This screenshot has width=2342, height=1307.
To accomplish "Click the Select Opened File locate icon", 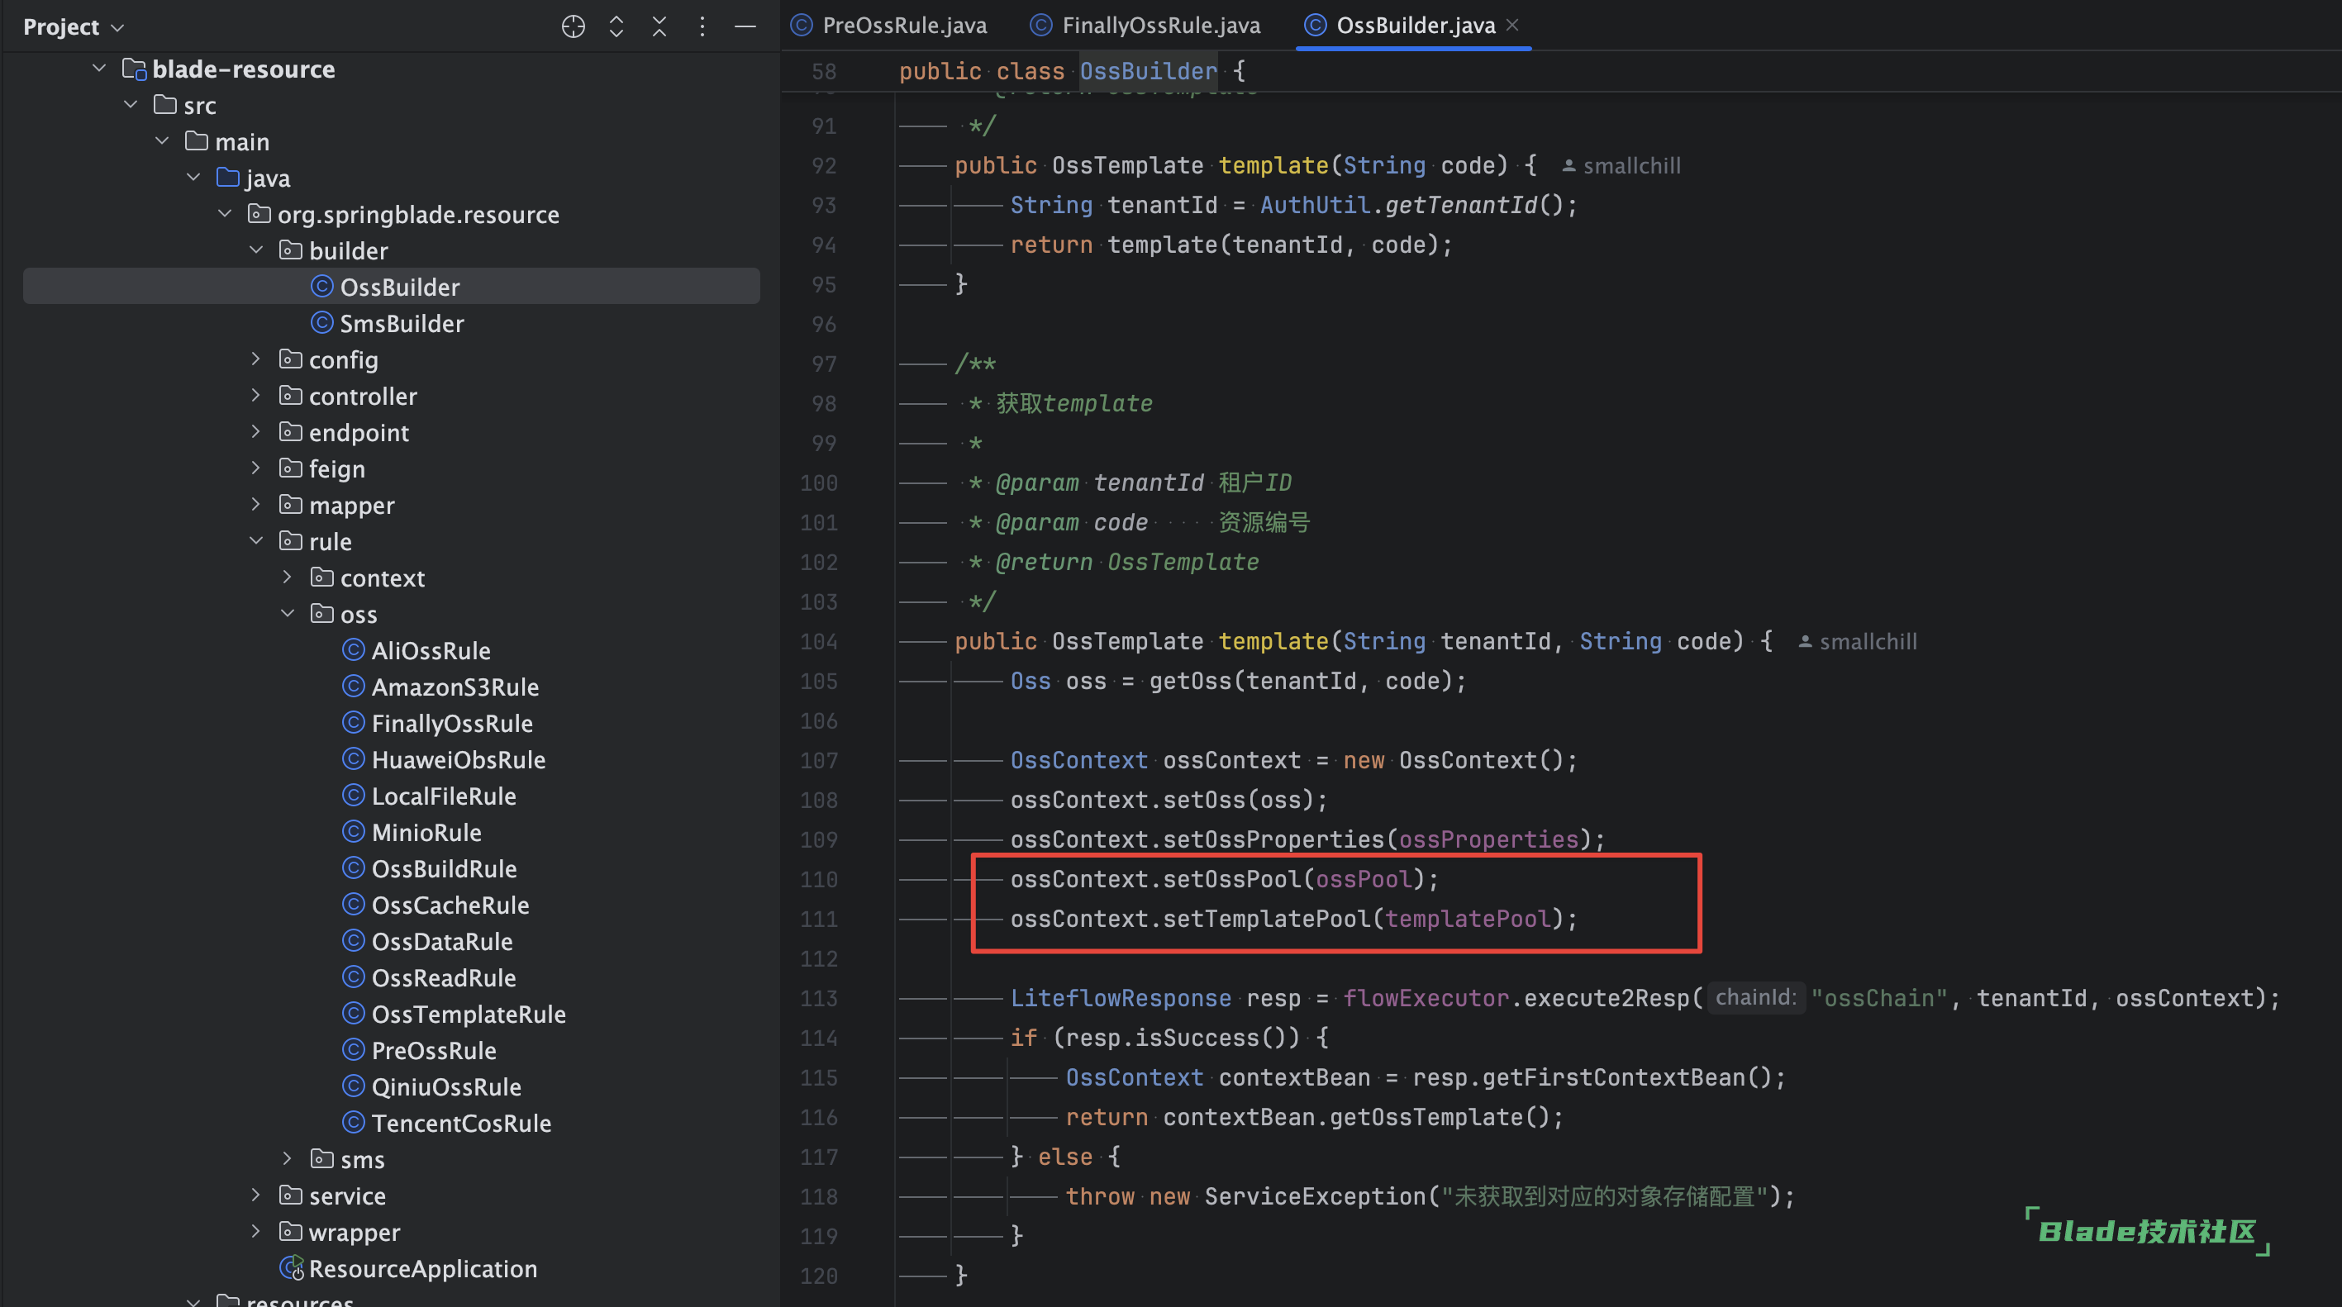I will (573, 26).
